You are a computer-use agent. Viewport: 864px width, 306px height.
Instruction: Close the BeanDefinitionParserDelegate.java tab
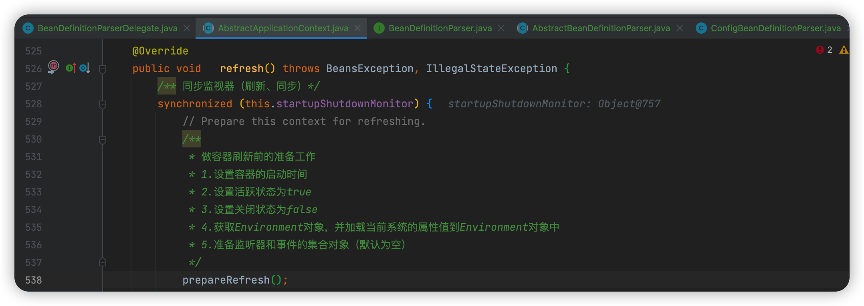pos(187,28)
